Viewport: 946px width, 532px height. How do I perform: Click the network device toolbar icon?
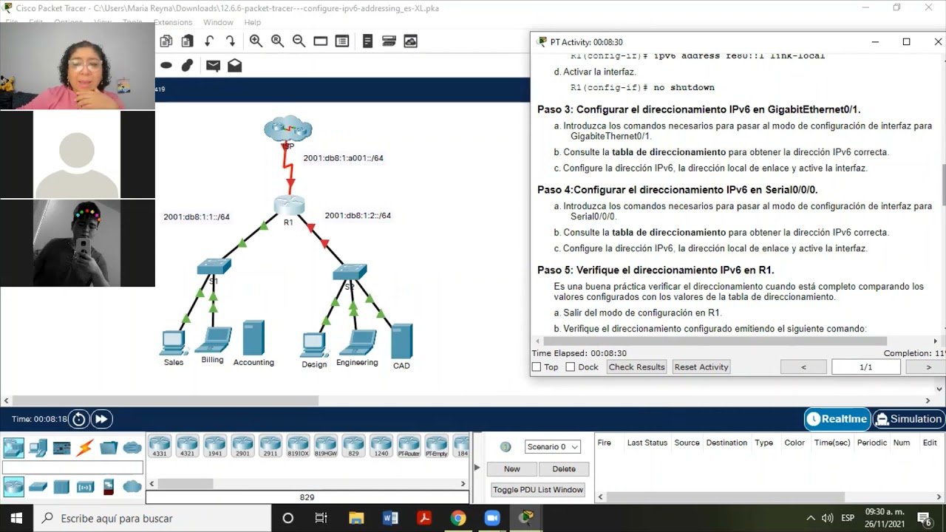pos(389,41)
